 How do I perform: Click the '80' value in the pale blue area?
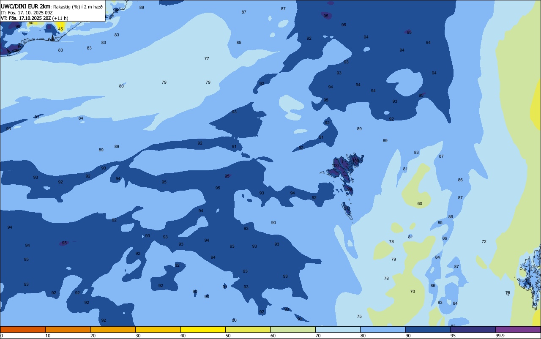121,86
